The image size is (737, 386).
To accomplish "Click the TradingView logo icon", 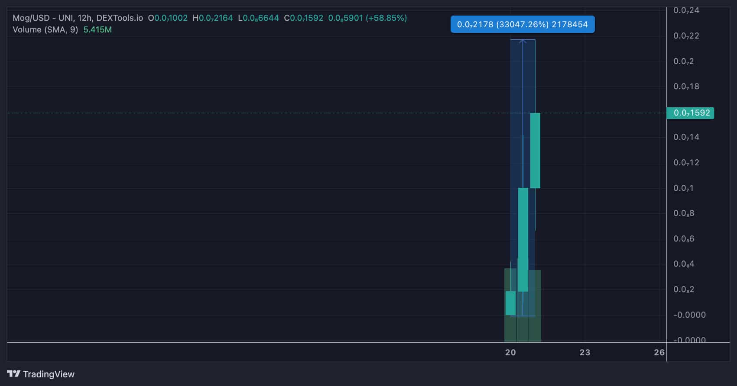I will coord(13,374).
